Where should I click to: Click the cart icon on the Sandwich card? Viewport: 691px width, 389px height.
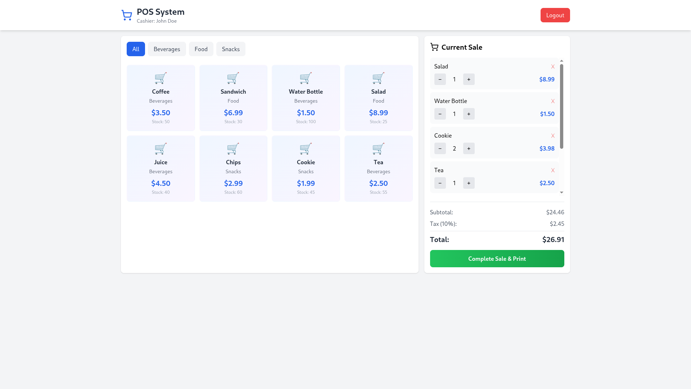[x=233, y=78]
